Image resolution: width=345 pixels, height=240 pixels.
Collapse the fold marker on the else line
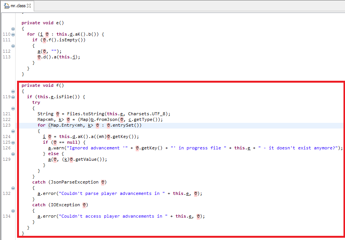pos(13,154)
